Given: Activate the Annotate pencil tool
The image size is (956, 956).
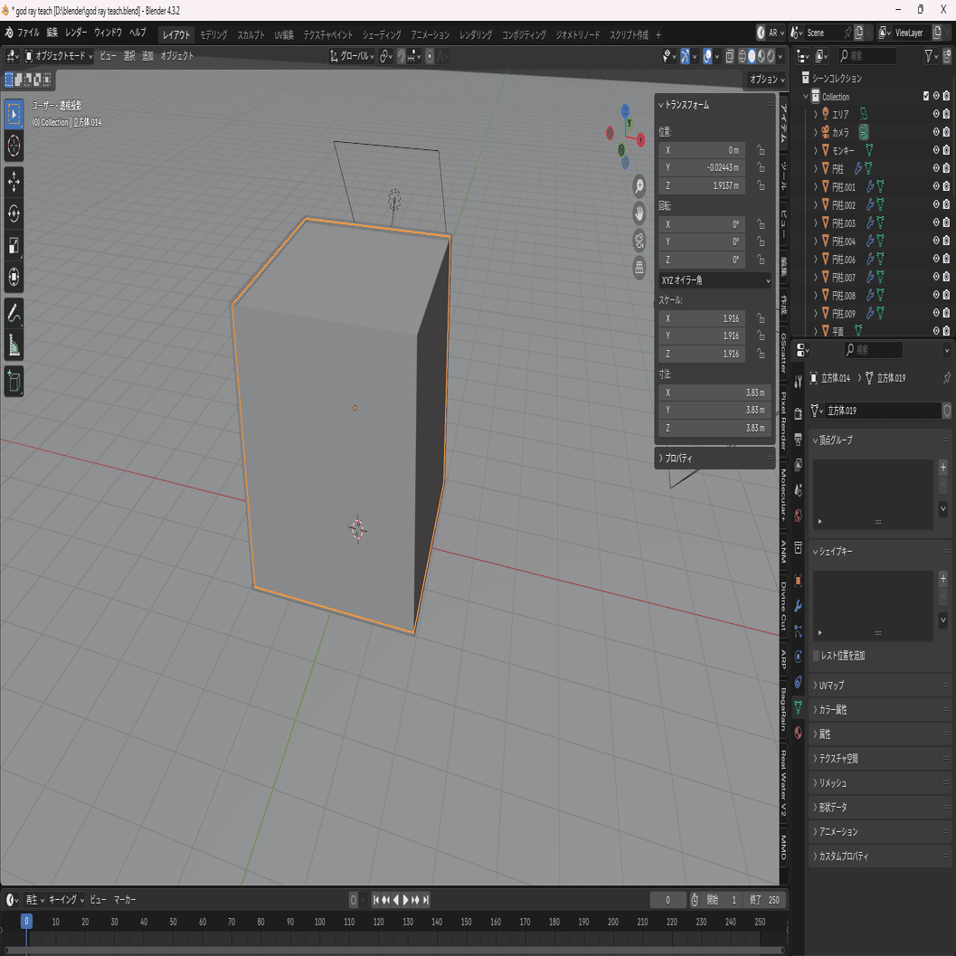Looking at the screenshot, I should coord(14,313).
